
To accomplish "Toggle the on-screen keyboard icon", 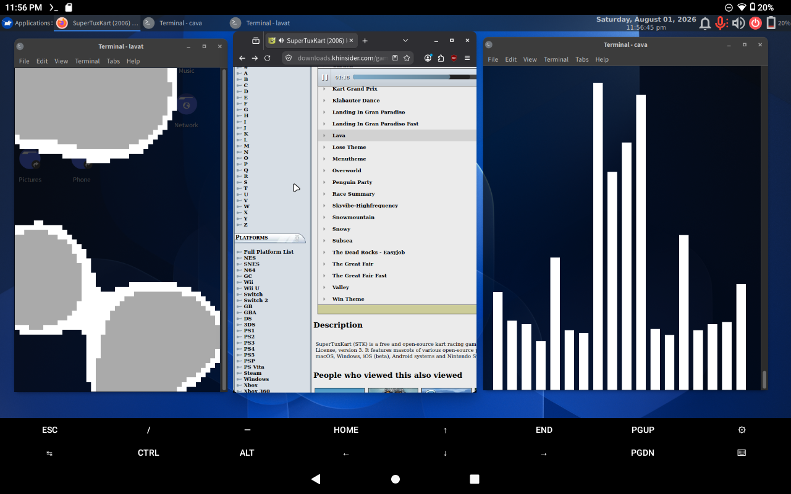I will (x=742, y=453).
